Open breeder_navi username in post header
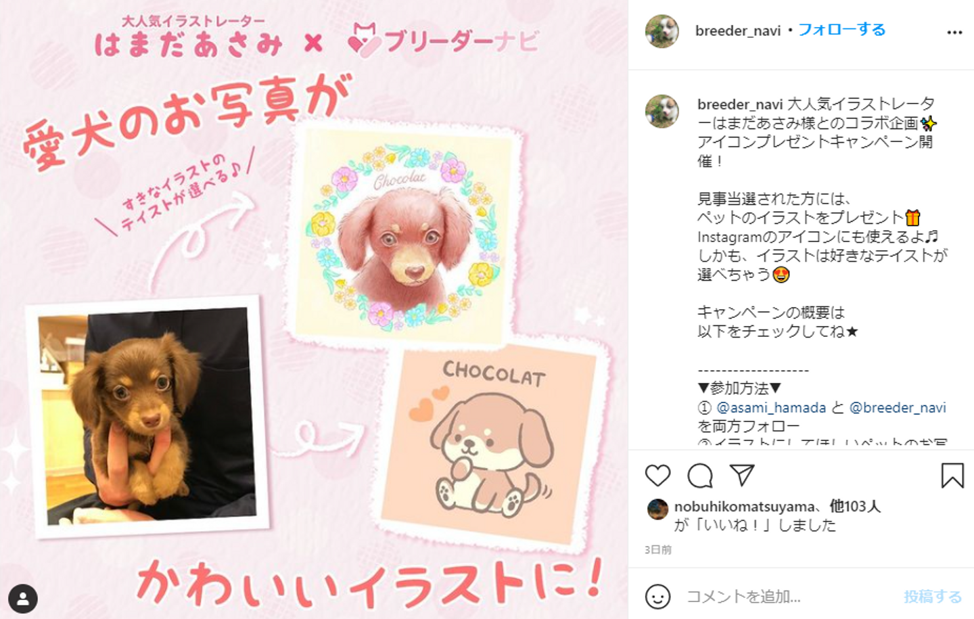Image resolution: width=974 pixels, height=619 pixels. (738, 30)
